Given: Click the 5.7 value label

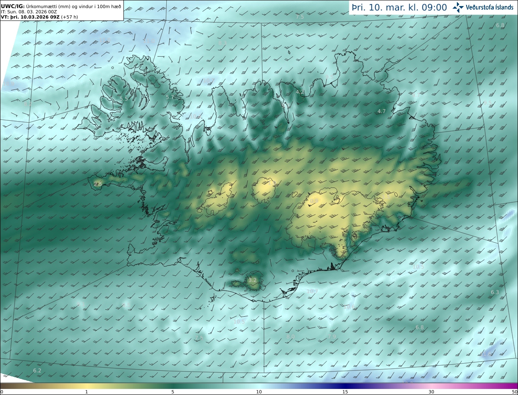Looking at the screenshot, I should (170, 97).
